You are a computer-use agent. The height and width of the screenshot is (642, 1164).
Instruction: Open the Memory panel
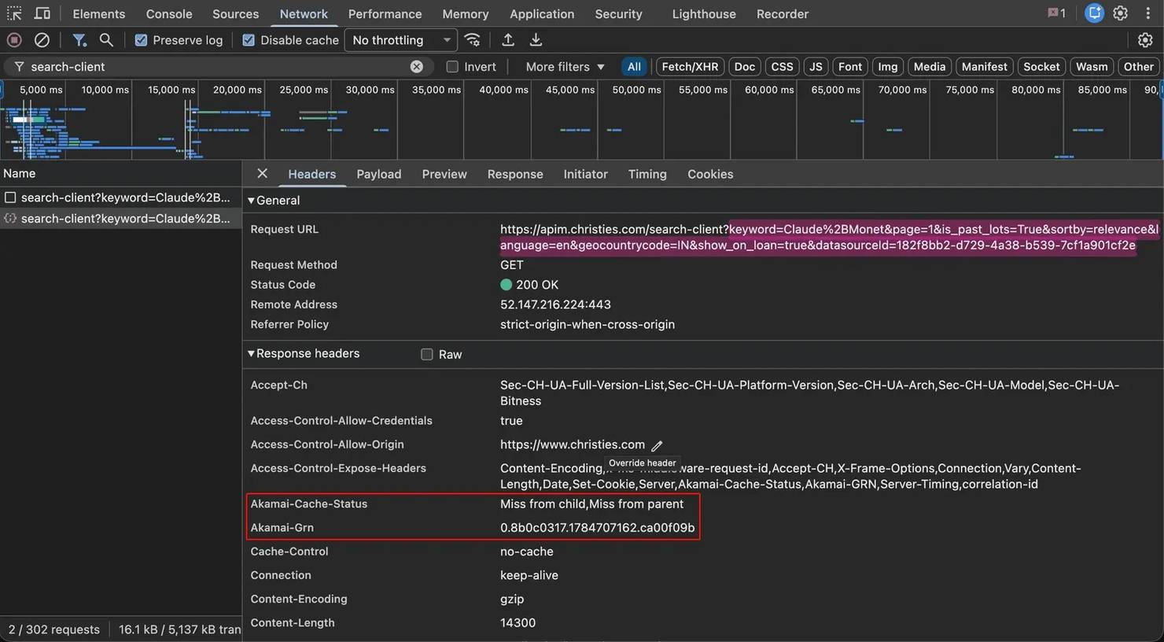(x=466, y=14)
